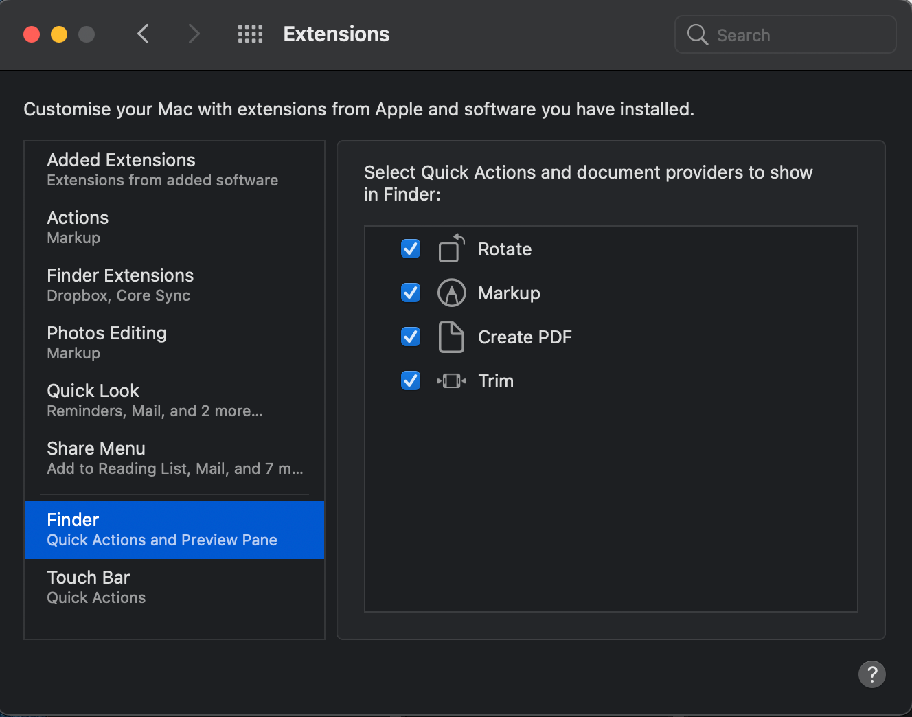Click 'Quick Actions and Preview Pane' subtitle
The image size is (912, 717).
pyautogui.click(x=162, y=540)
